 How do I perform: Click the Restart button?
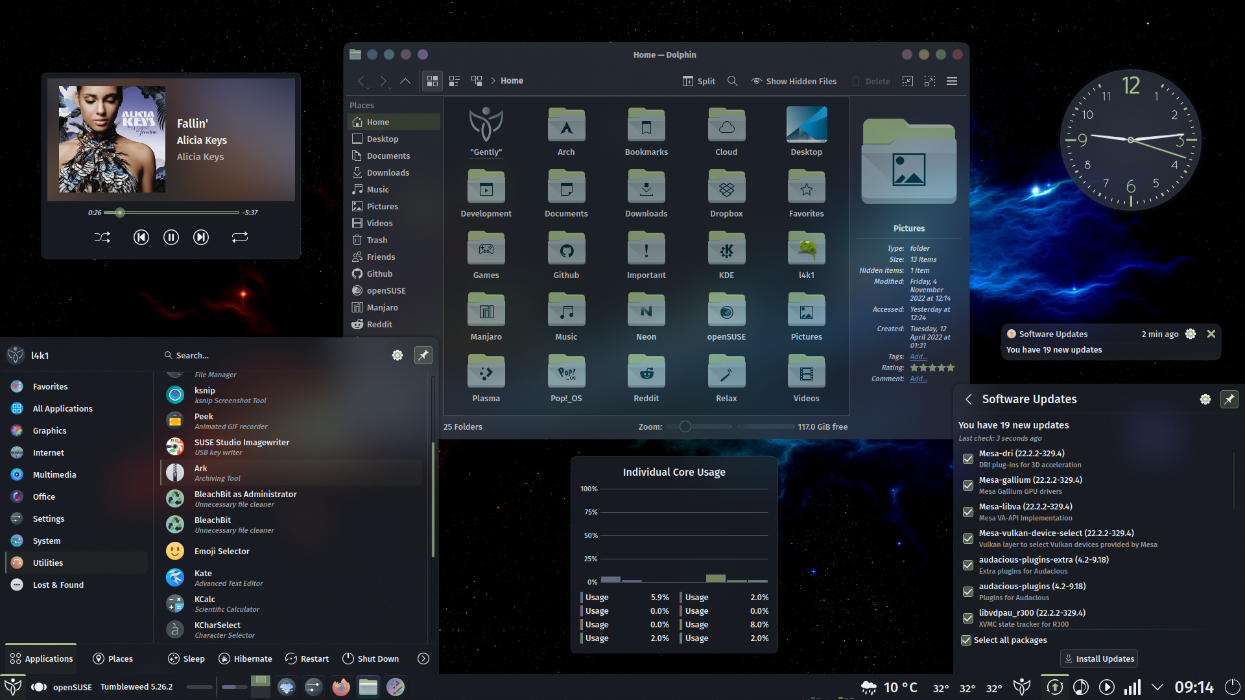pos(307,659)
